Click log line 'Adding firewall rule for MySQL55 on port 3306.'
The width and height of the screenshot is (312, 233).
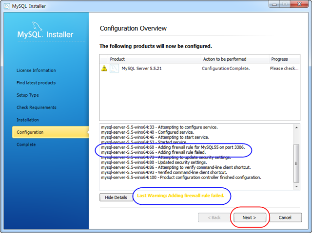pos(173,147)
